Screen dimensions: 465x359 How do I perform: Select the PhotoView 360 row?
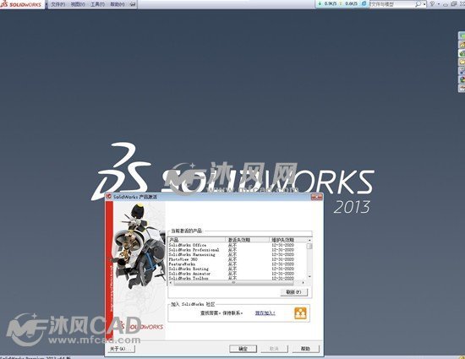[x=238, y=259]
